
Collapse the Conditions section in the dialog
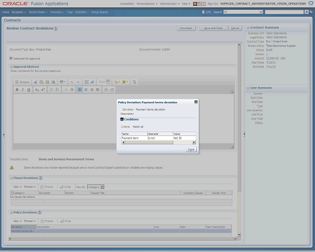122,119
